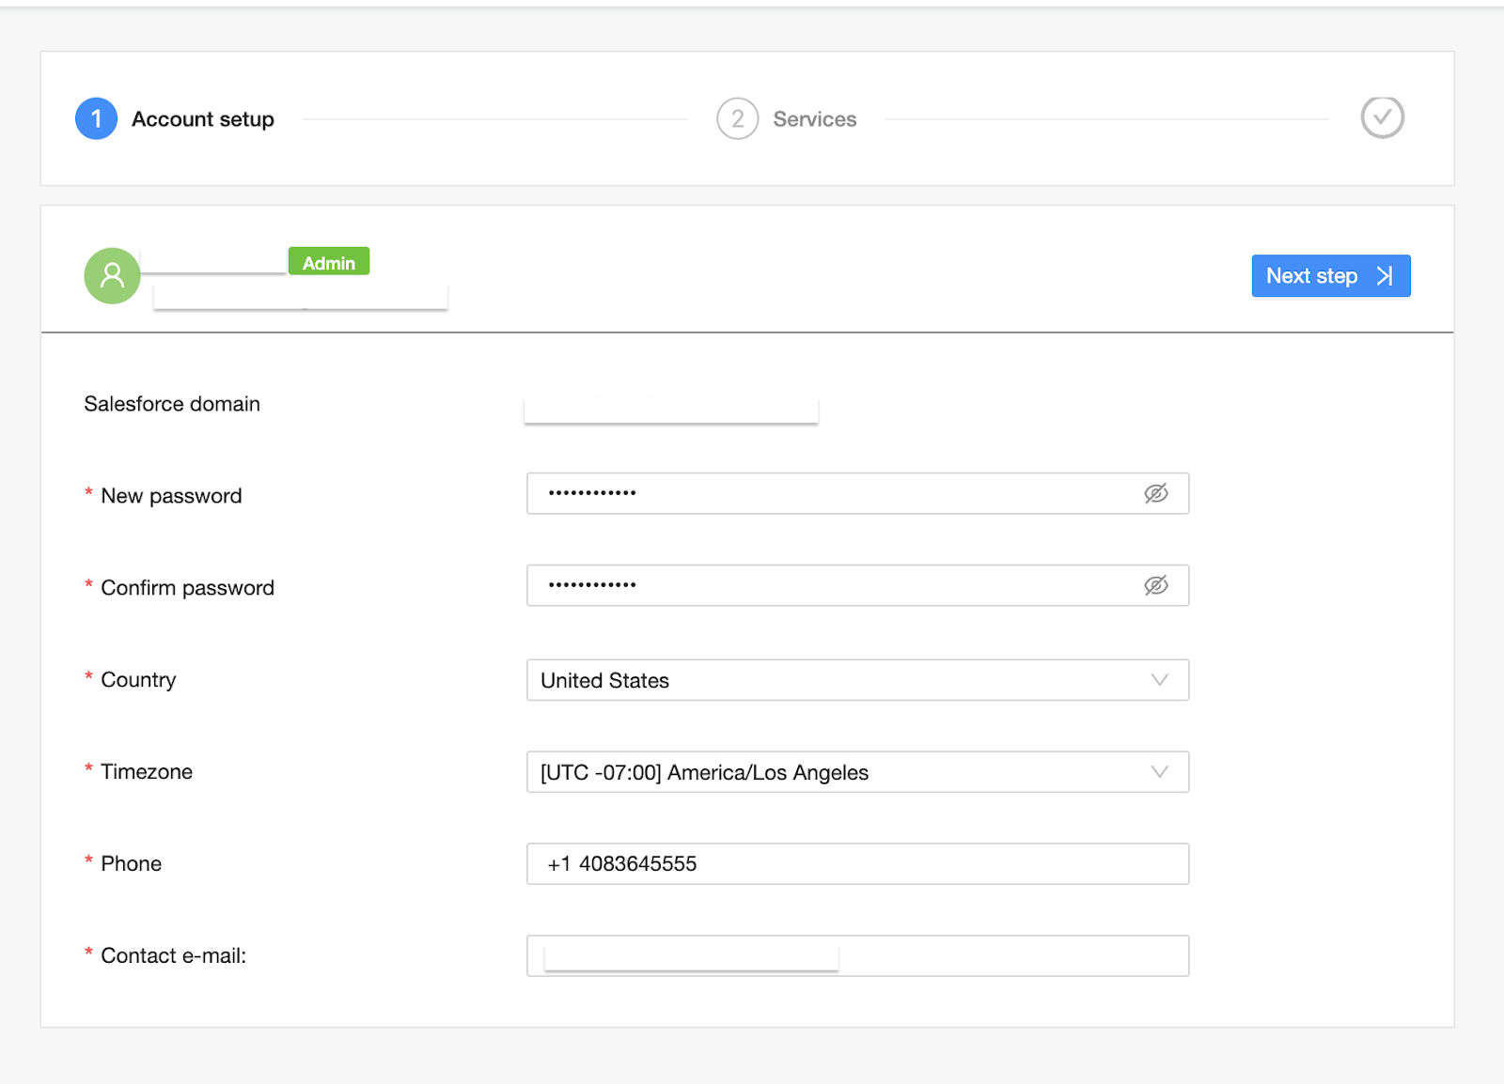Show the New password text

pos(1155,493)
